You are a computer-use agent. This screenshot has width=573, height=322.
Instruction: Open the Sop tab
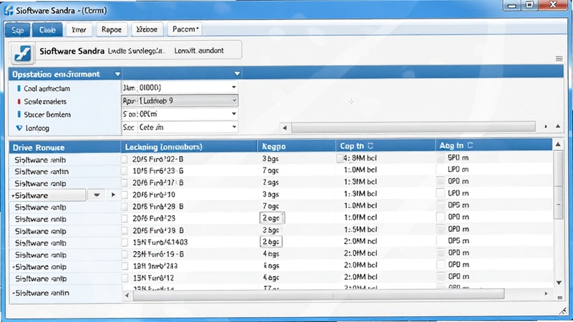click(17, 30)
